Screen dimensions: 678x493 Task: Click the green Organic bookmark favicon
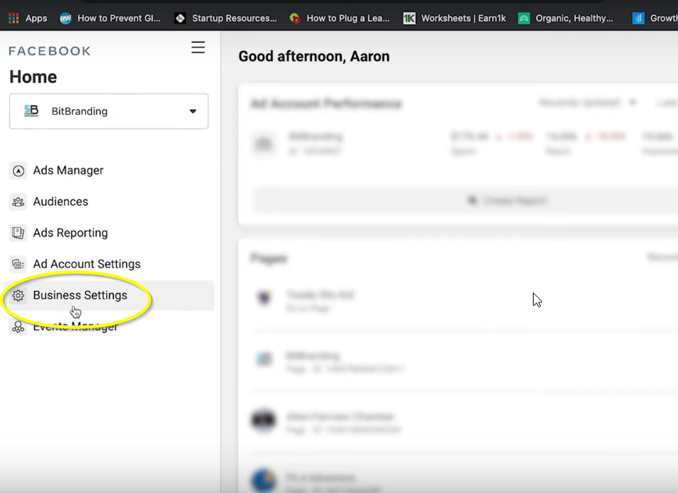524,18
